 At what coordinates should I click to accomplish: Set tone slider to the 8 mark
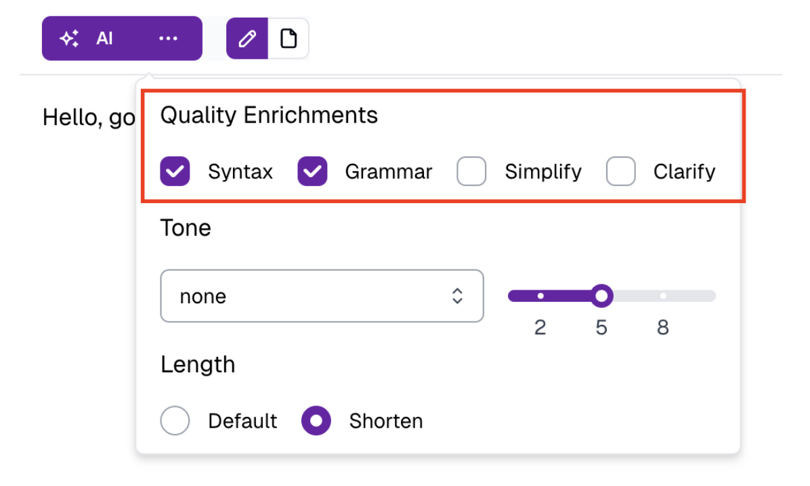point(663,296)
